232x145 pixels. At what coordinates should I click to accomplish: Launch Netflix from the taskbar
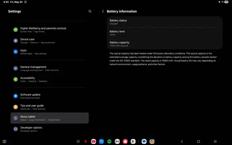(x=86, y=141)
